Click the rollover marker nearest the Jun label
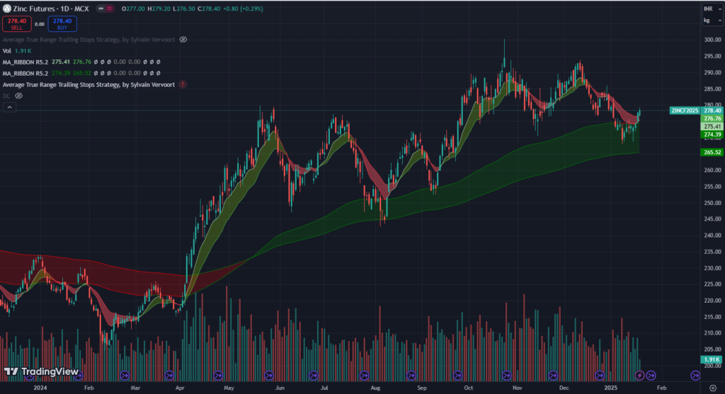The height and width of the screenshot is (394, 725). [x=269, y=376]
